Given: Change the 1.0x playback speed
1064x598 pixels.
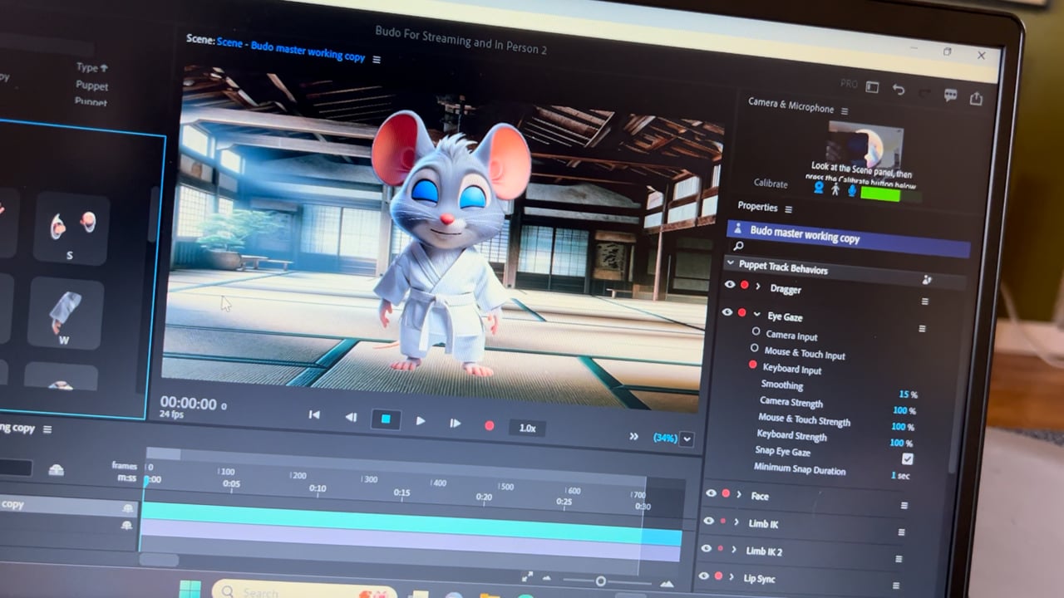Looking at the screenshot, I should [x=527, y=429].
